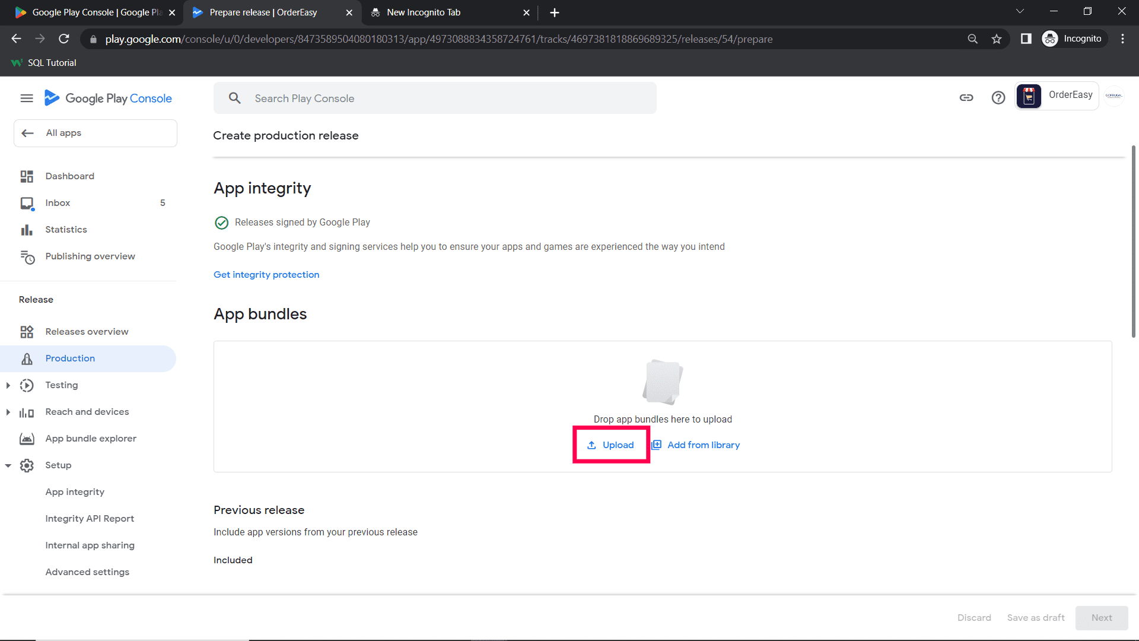Open Dashboard from sidebar icon
The width and height of the screenshot is (1139, 641).
click(27, 176)
